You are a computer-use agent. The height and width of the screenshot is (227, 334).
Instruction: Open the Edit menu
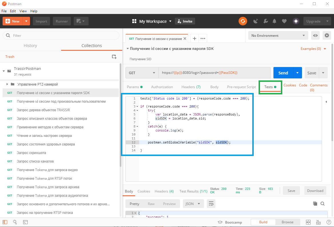pyautogui.click(x=13, y=11)
